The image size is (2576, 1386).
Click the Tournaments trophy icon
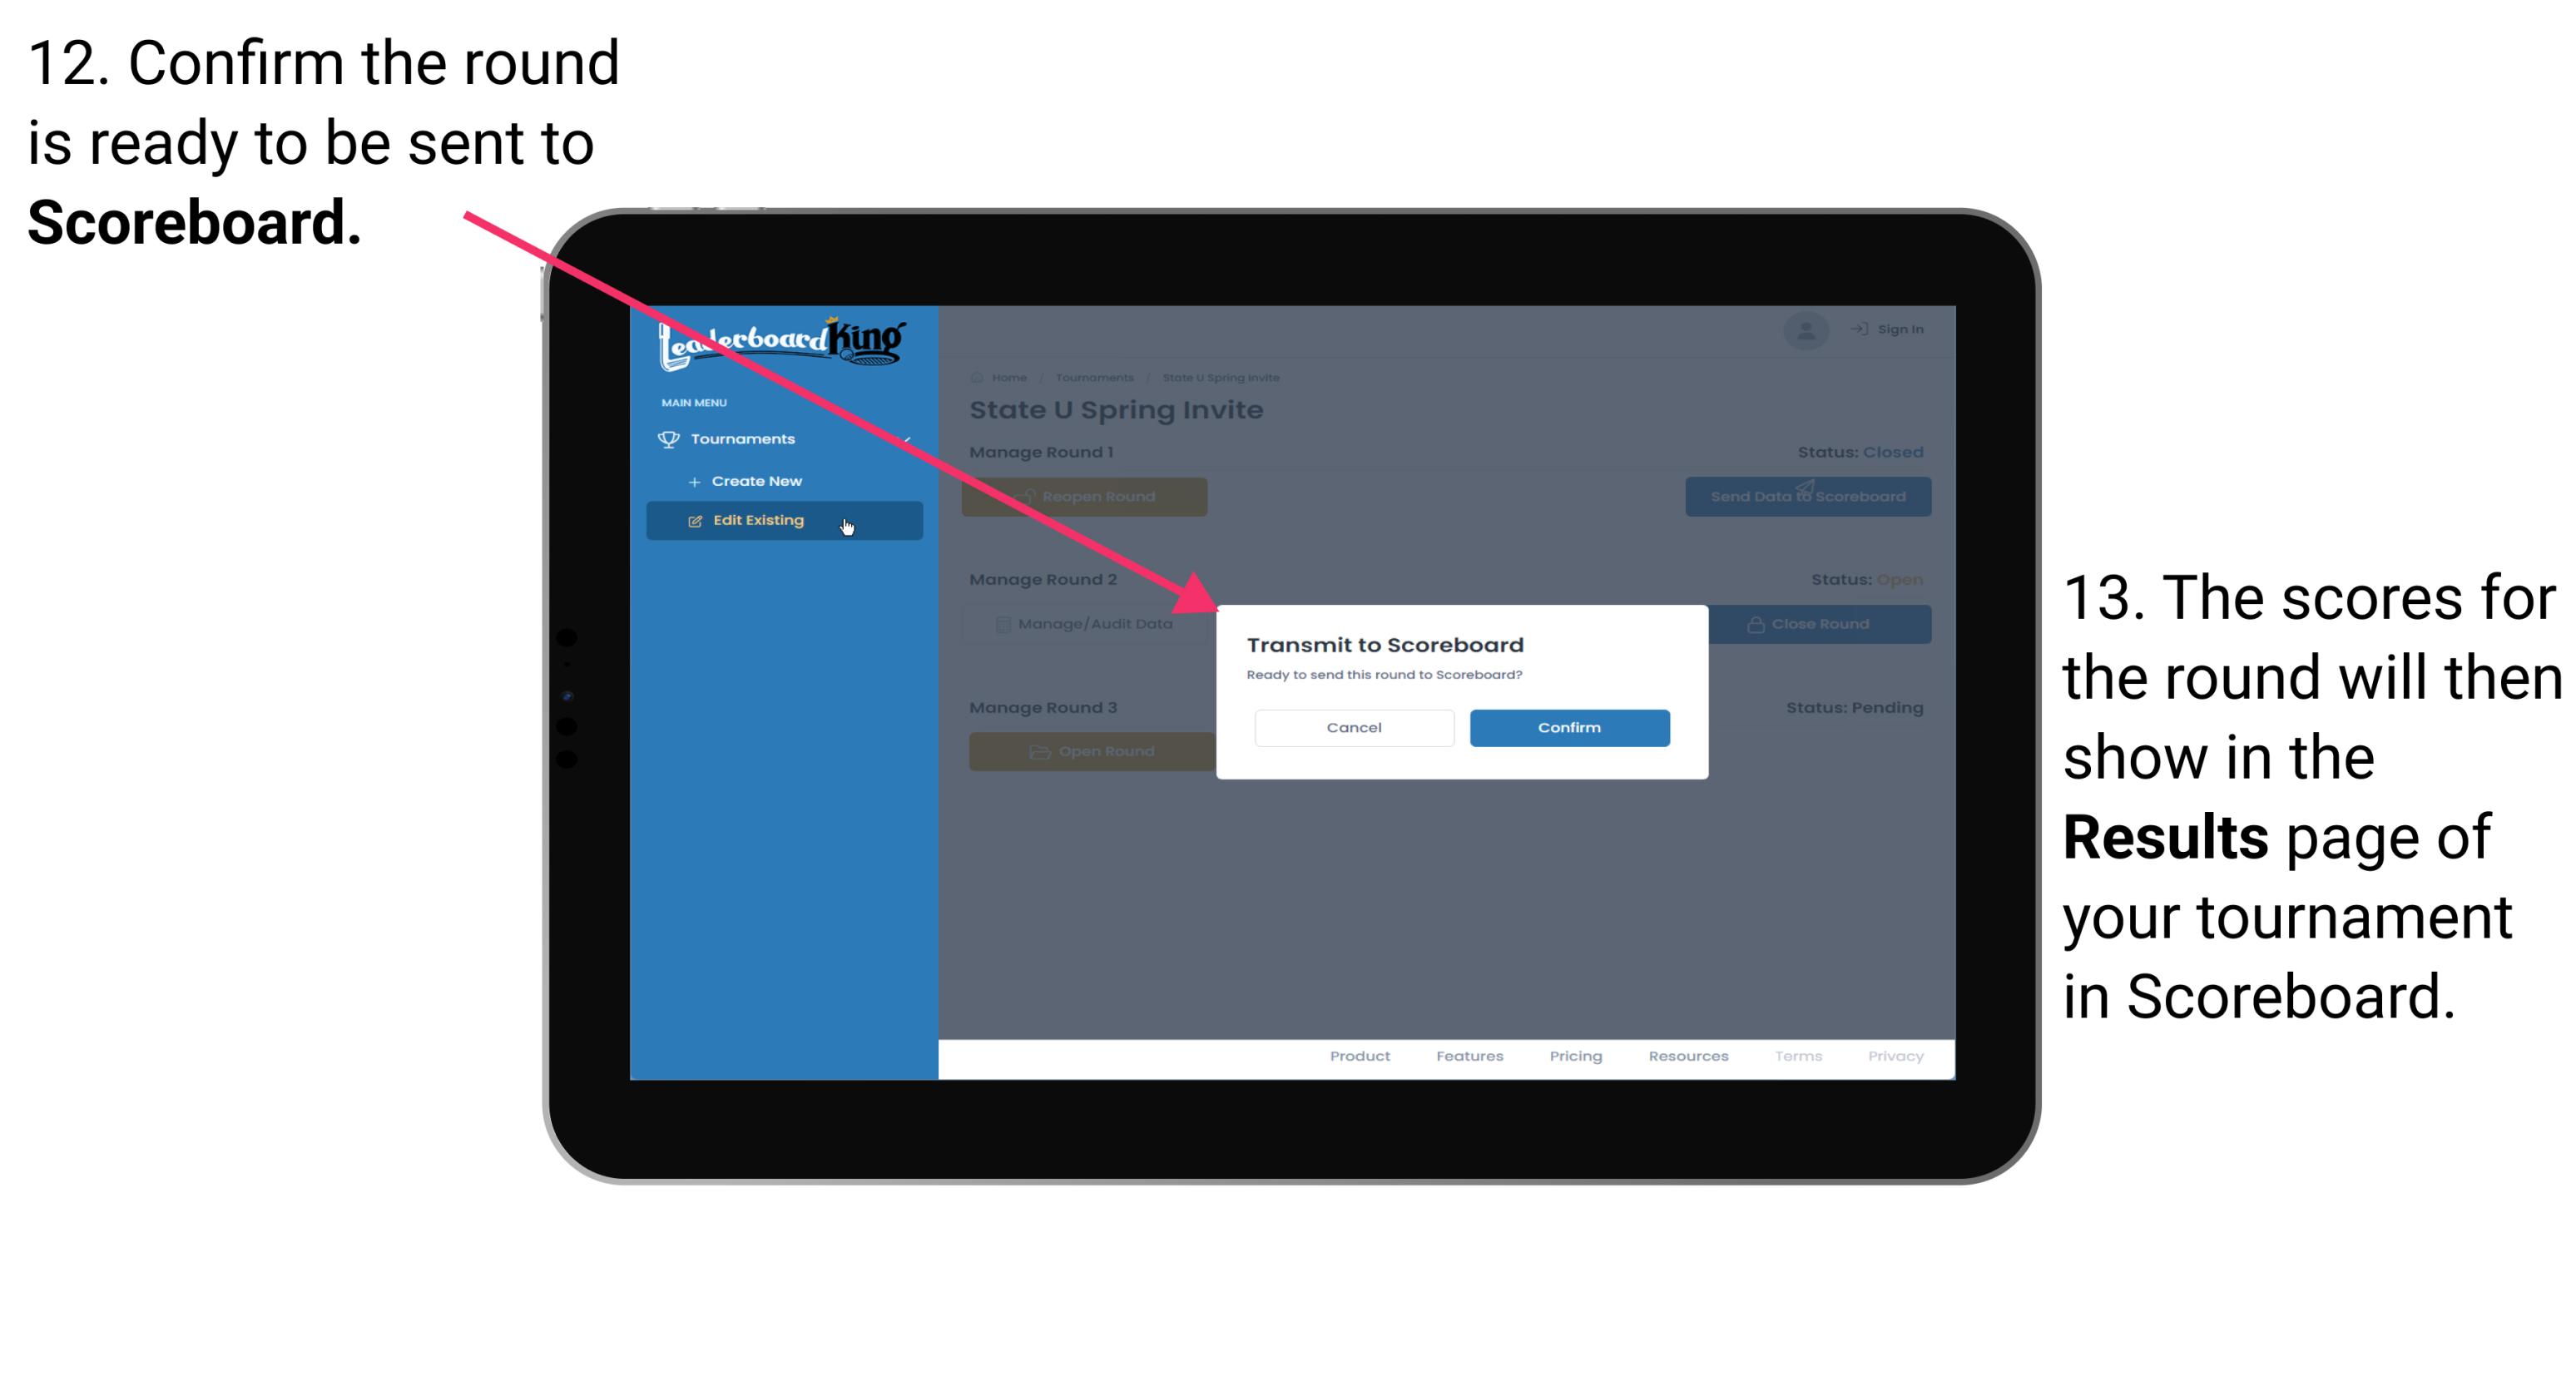click(x=667, y=437)
